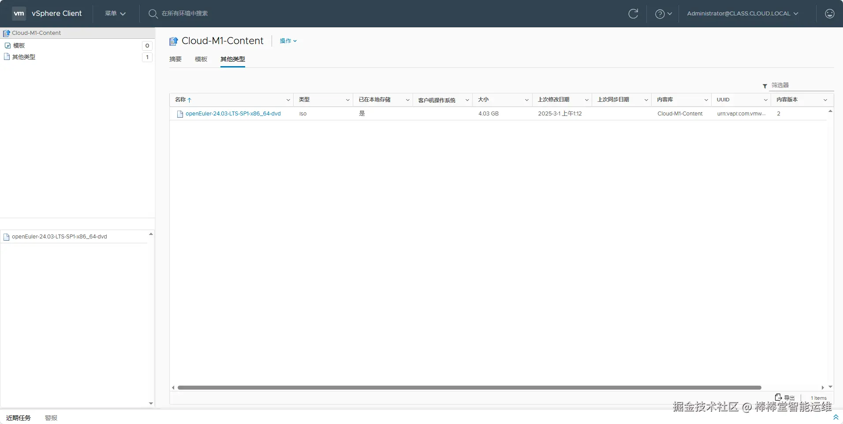Click the vSphere Client title text
Image resolution: width=843 pixels, height=424 pixels.
[57, 14]
